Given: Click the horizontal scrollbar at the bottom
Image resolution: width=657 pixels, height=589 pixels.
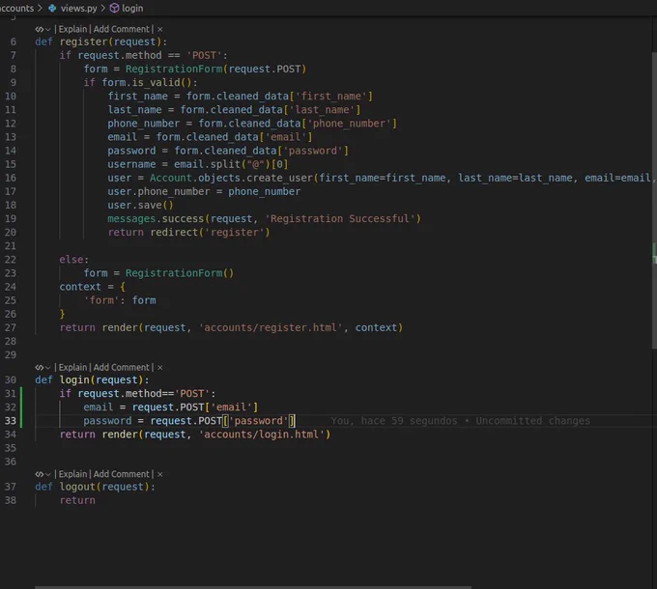Looking at the screenshot, I should pos(253,587).
